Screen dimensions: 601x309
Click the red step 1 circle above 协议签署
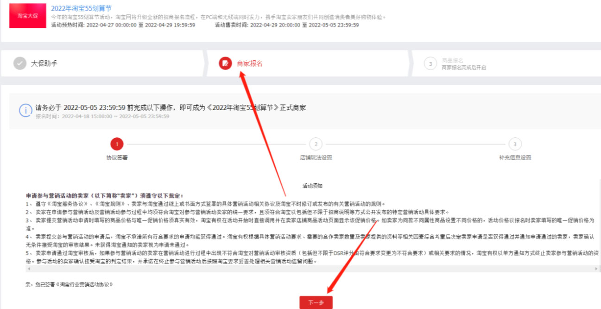(117, 144)
